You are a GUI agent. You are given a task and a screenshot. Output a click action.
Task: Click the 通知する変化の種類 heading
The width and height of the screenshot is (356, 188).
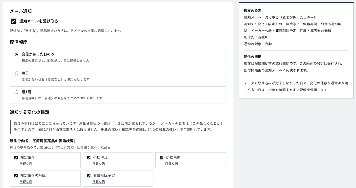pos(29,112)
